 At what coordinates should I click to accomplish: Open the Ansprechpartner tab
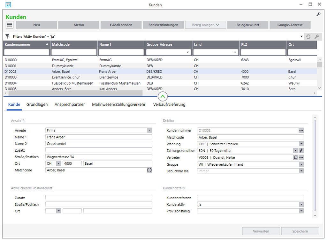(x=70, y=104)
